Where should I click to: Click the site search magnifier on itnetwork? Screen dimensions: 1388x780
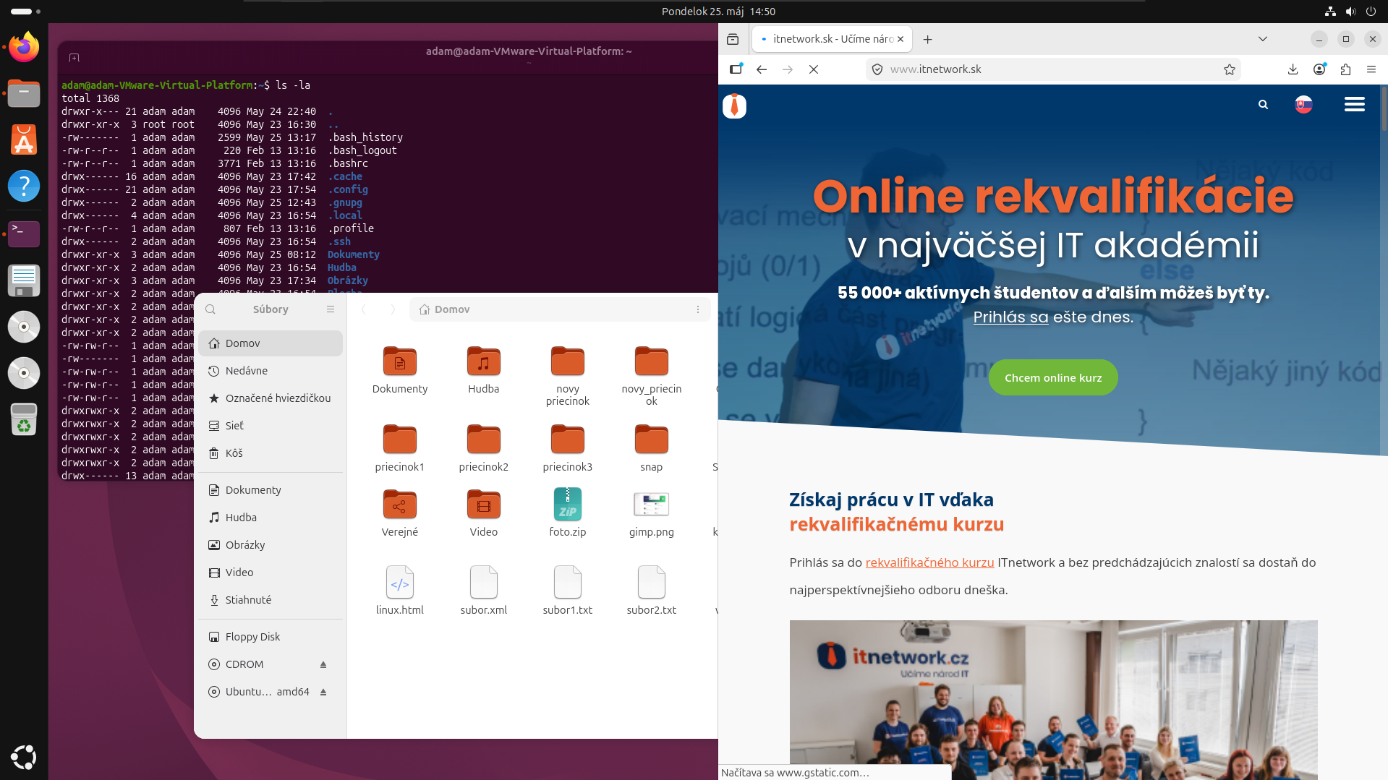[x=1263, y=105]
